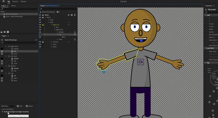Collapse the Mouths swap set in Triggers
Viewport: 218px width, 118px height.
[x=6, y=66]
